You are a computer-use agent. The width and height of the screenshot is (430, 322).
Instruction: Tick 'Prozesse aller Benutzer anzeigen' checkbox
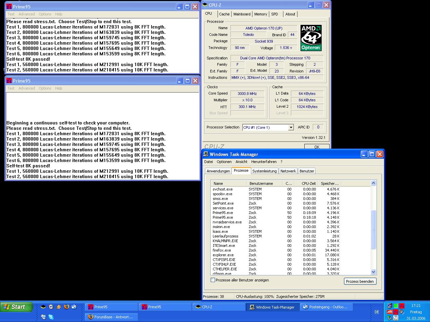point(213,280)
